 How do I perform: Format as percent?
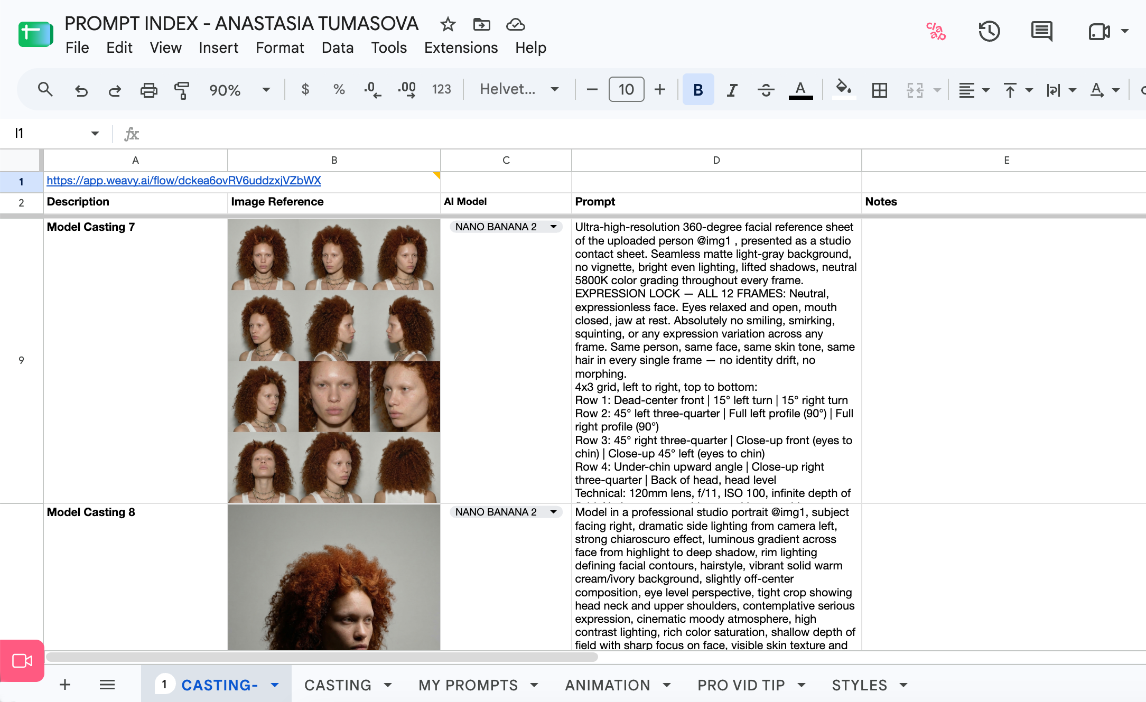(x=339, y=90)
